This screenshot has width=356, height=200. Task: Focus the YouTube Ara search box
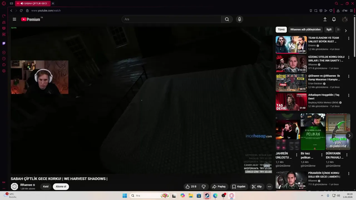171,19
